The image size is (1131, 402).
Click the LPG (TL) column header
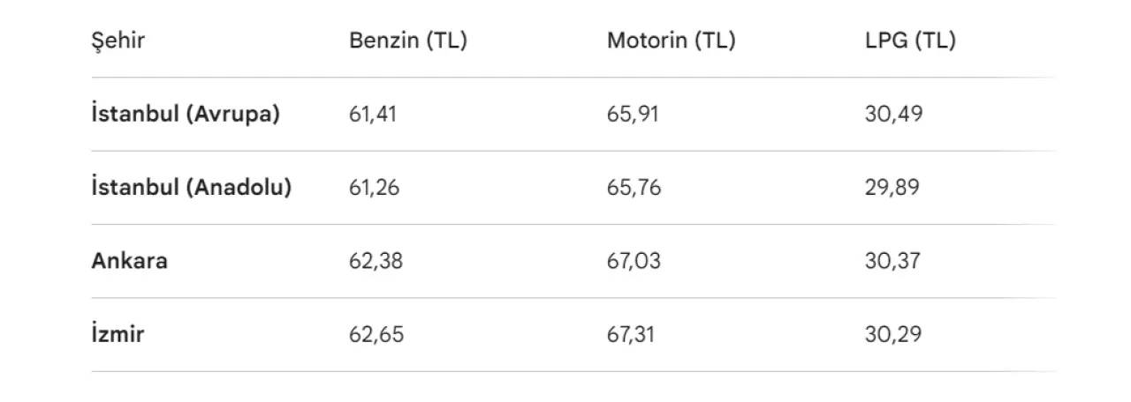(x=909, y=41)
